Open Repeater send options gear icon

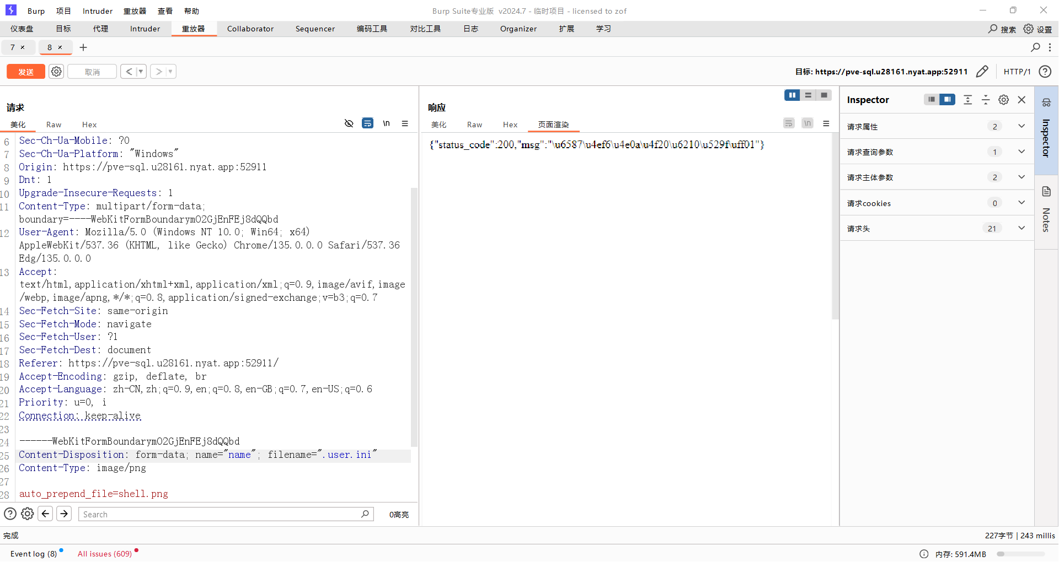click(56, 71)
